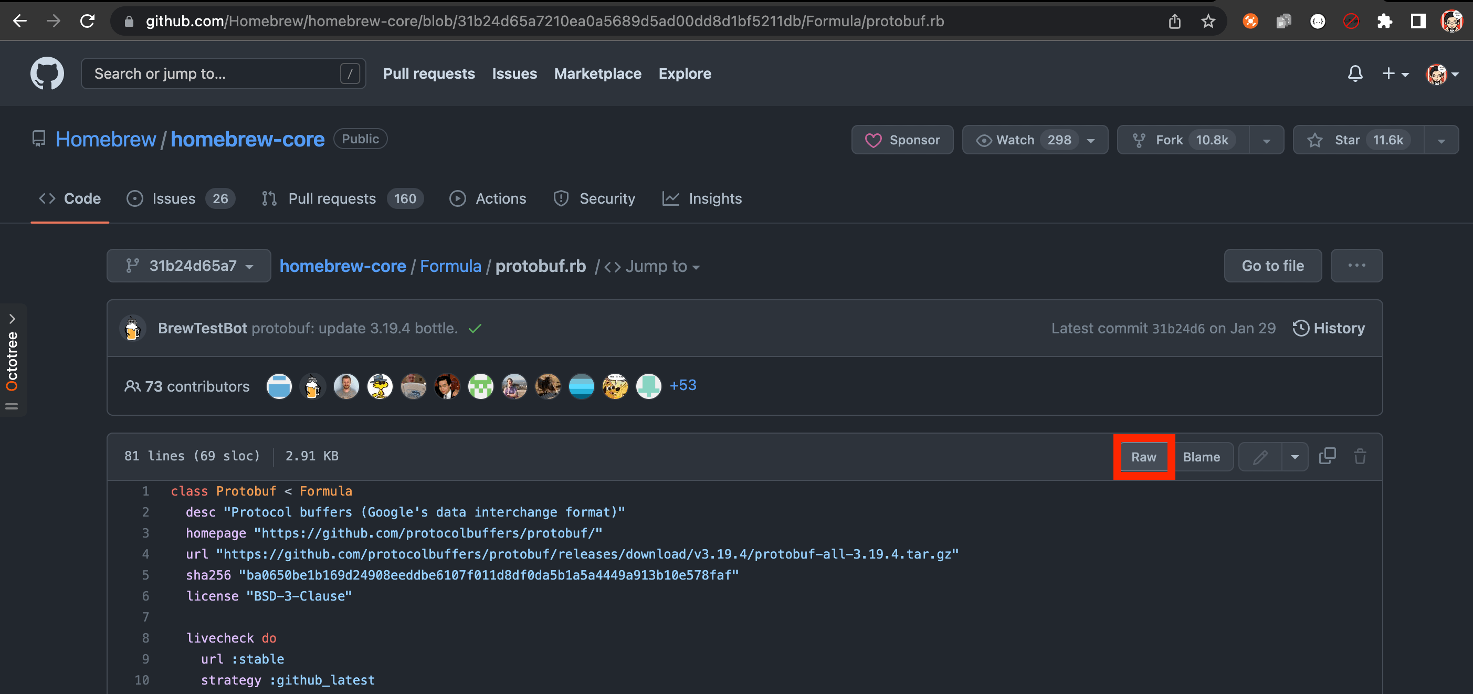Screen dimensions: 1473x694
Task: Click the Fork 10.8k button
Action: click(x=1183, y=140)
